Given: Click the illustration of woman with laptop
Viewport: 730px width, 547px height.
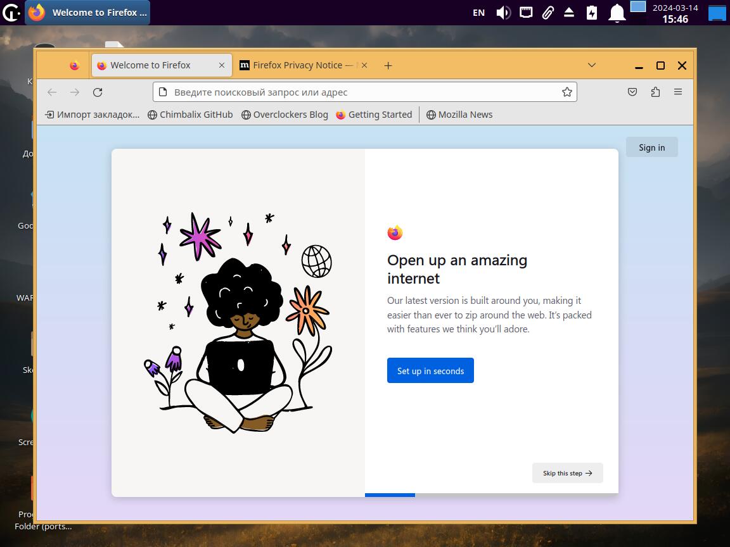Looking at the screenshot, I should pos(238,322).
